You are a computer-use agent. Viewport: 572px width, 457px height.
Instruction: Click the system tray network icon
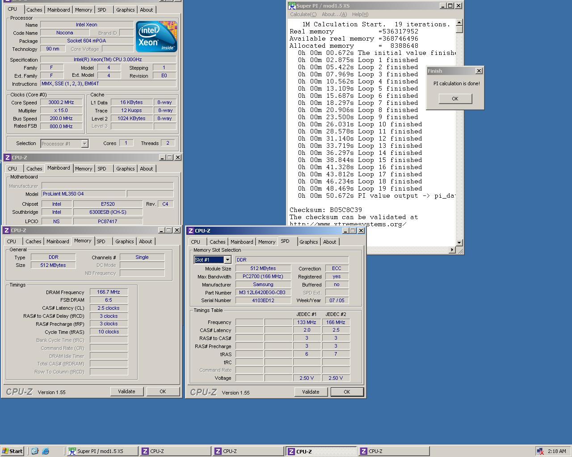pos(540,451)
